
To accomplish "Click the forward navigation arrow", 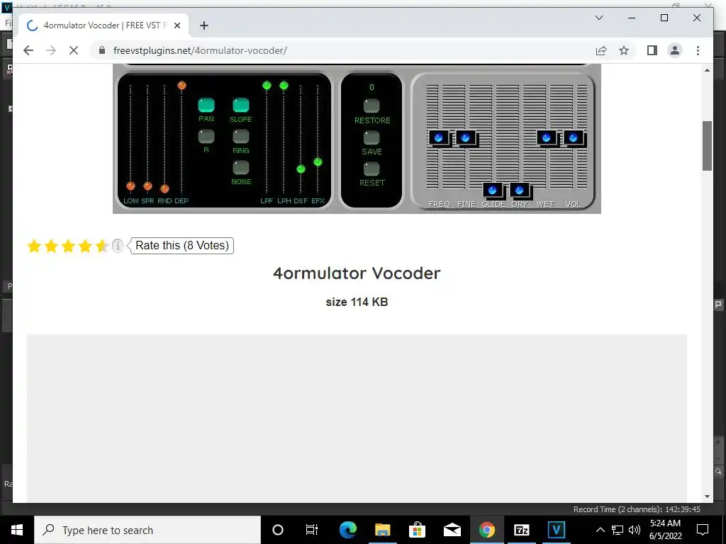I will (x=51, y=50).
